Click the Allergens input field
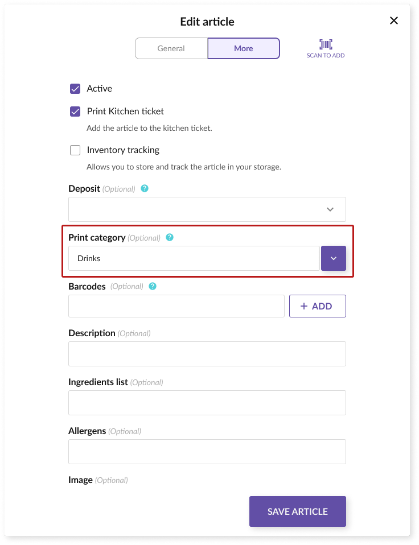 [x=207, y=452]
